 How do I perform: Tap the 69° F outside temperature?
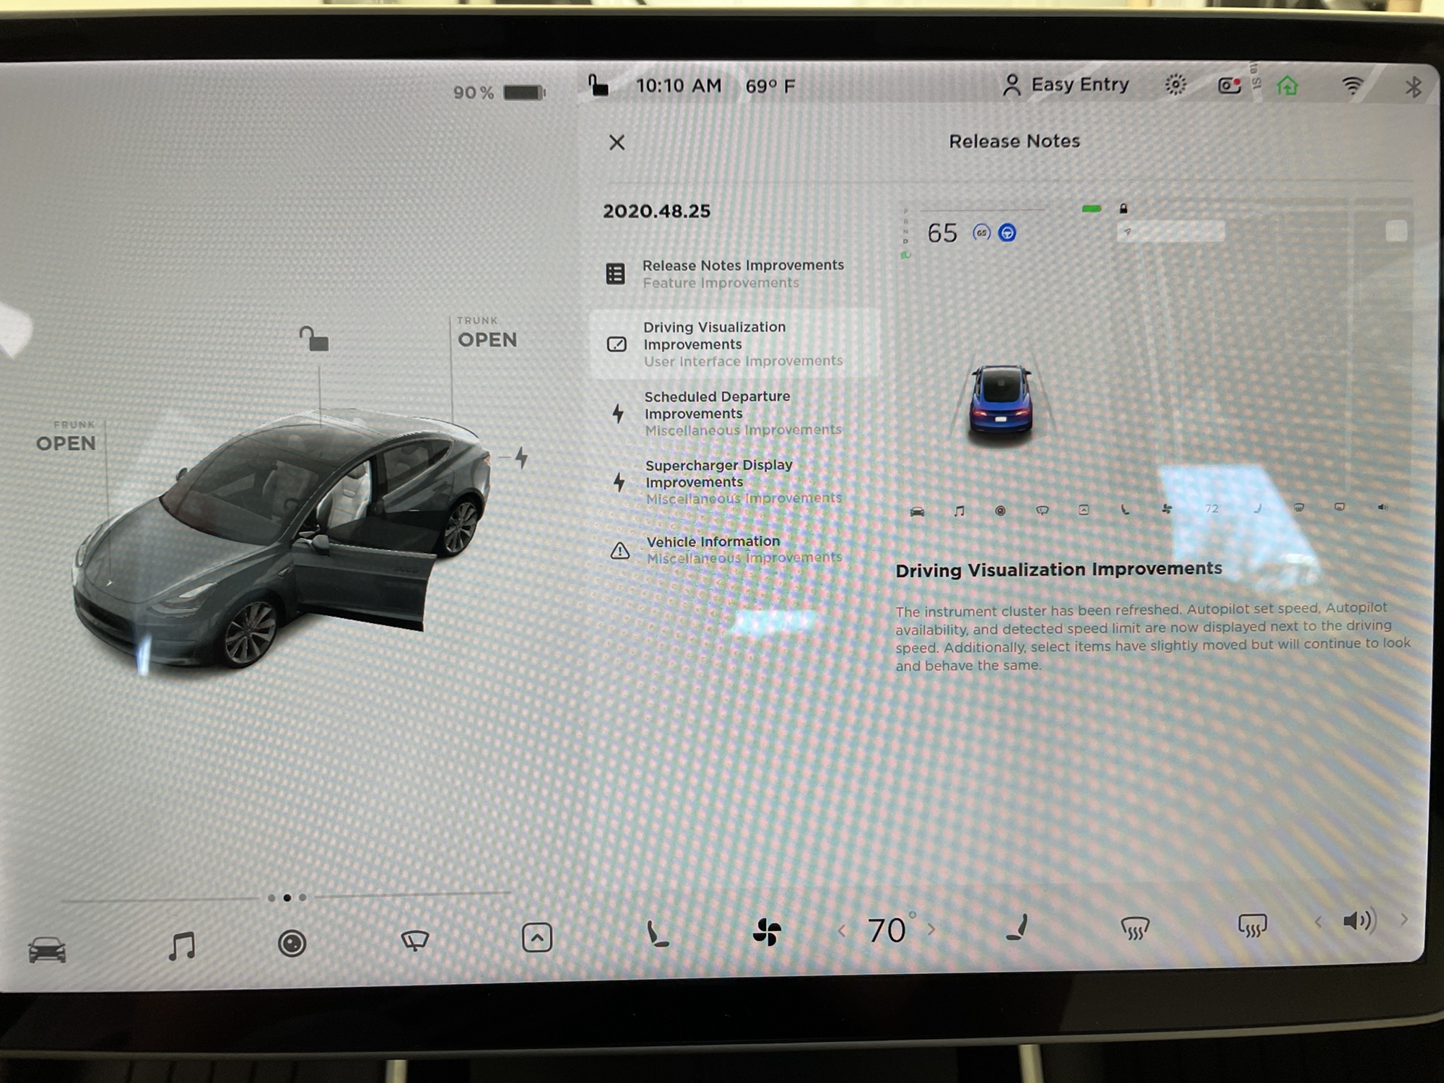[770, 87]
